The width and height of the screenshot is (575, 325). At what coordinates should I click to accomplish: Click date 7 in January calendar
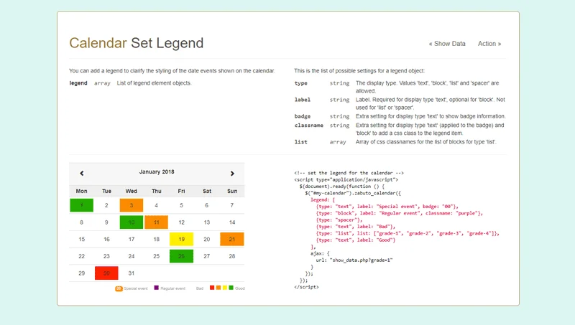pos(231,205)
